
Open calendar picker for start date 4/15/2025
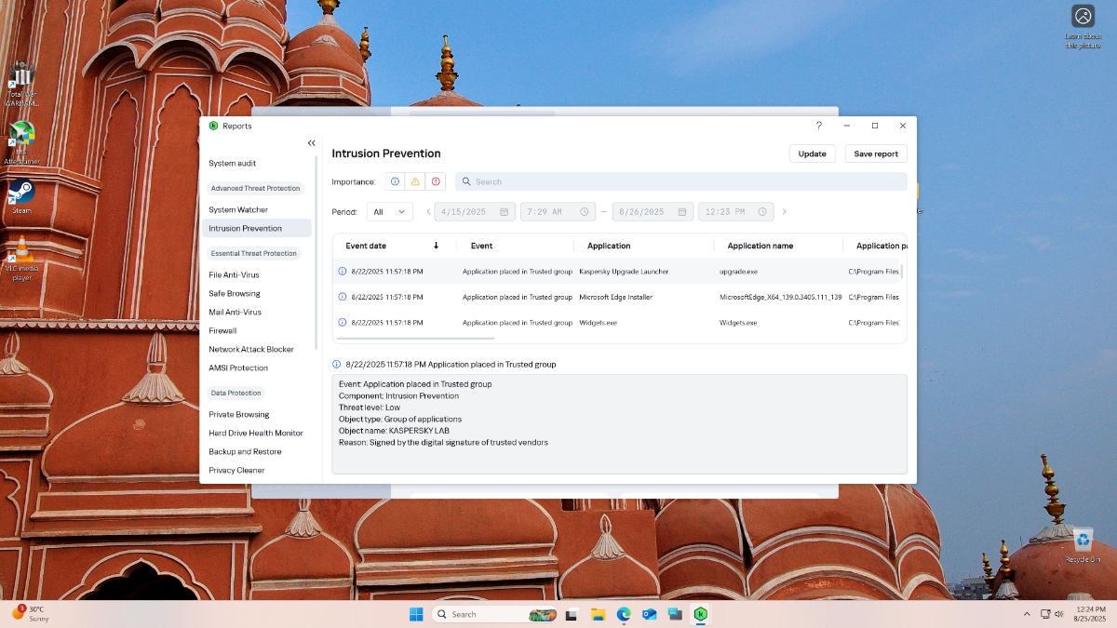[x=504, y=212]
